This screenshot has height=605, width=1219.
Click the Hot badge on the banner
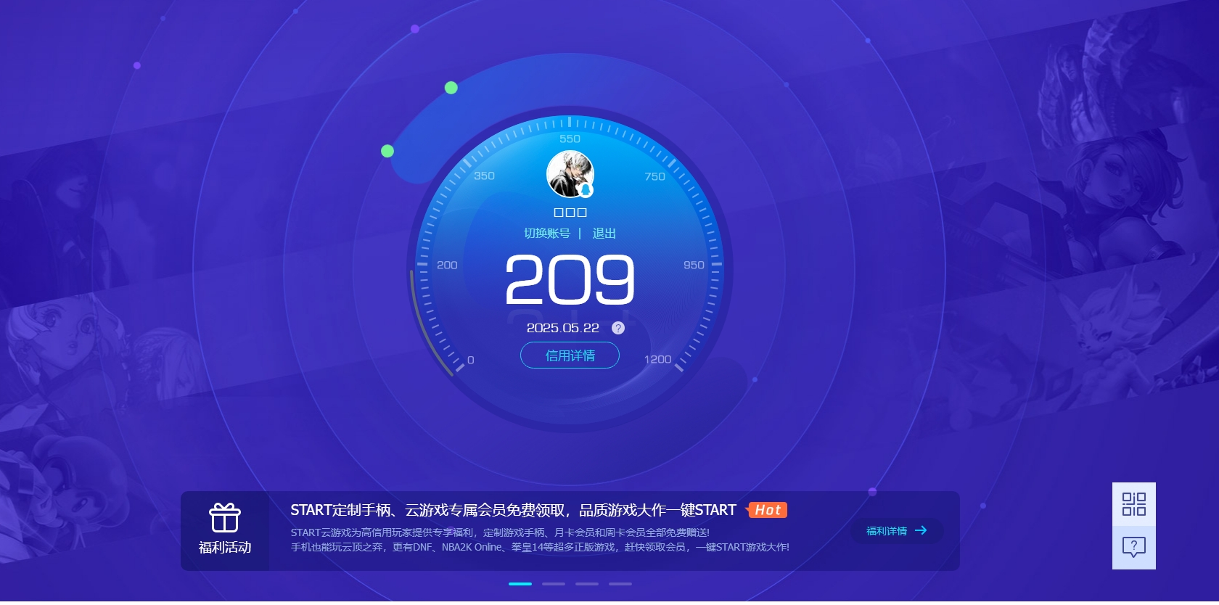pyautogui.click(x=767, y=510)
